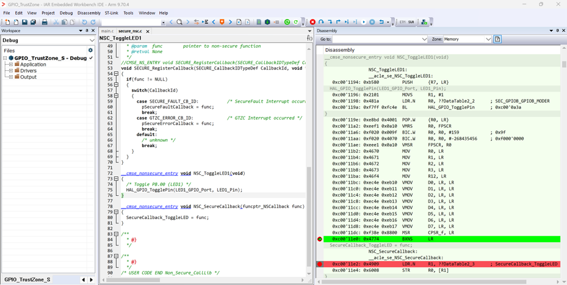Switch to the main.c tab
The height and width of the screenshot is (285, 567).
pyautogui.click(x=107, y=31)
